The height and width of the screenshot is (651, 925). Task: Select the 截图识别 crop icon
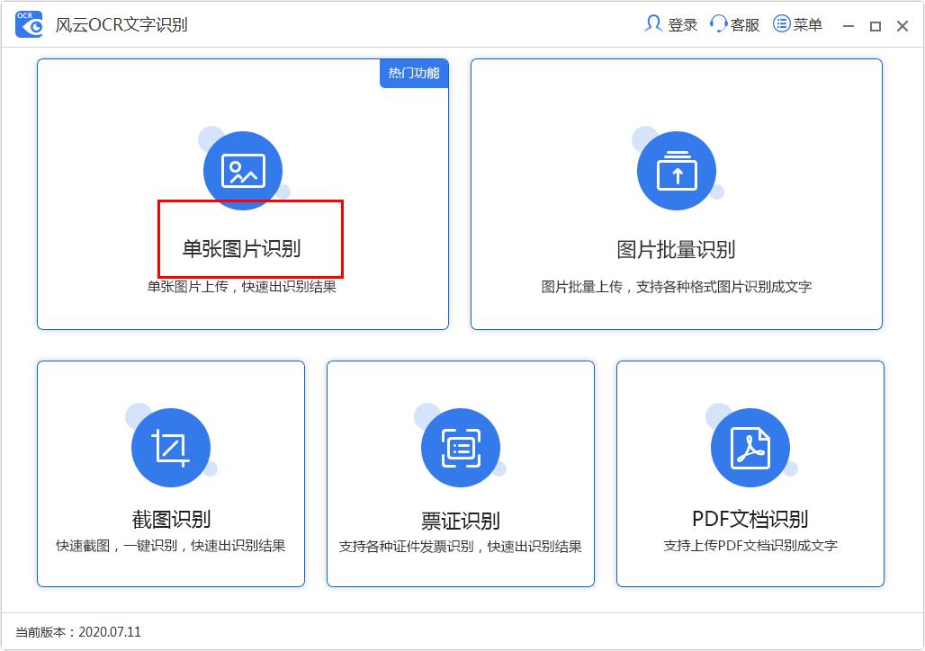pos(170,447)
